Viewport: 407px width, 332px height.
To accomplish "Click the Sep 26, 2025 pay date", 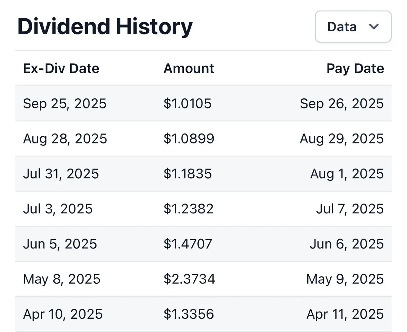I will pyautogui.click(x=342, y=104).
